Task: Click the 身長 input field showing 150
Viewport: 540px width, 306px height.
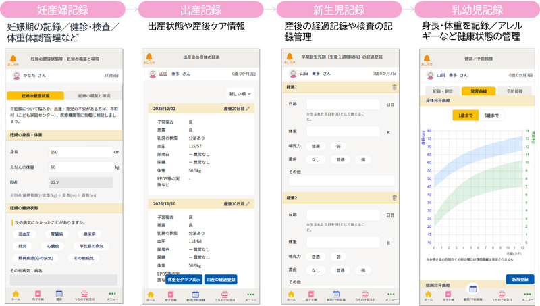Action: (80, 152)
